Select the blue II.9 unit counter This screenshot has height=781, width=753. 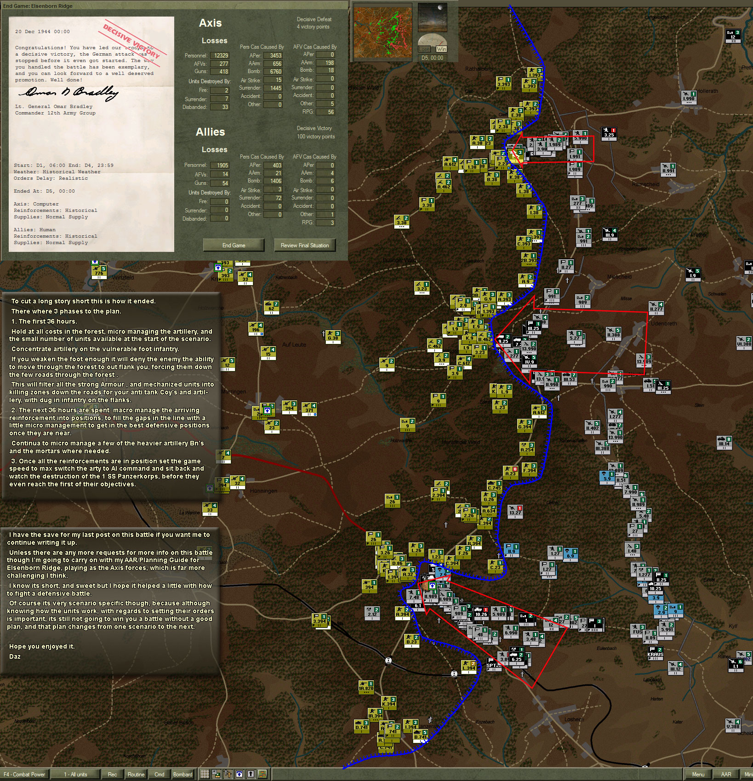click(512, 550)
